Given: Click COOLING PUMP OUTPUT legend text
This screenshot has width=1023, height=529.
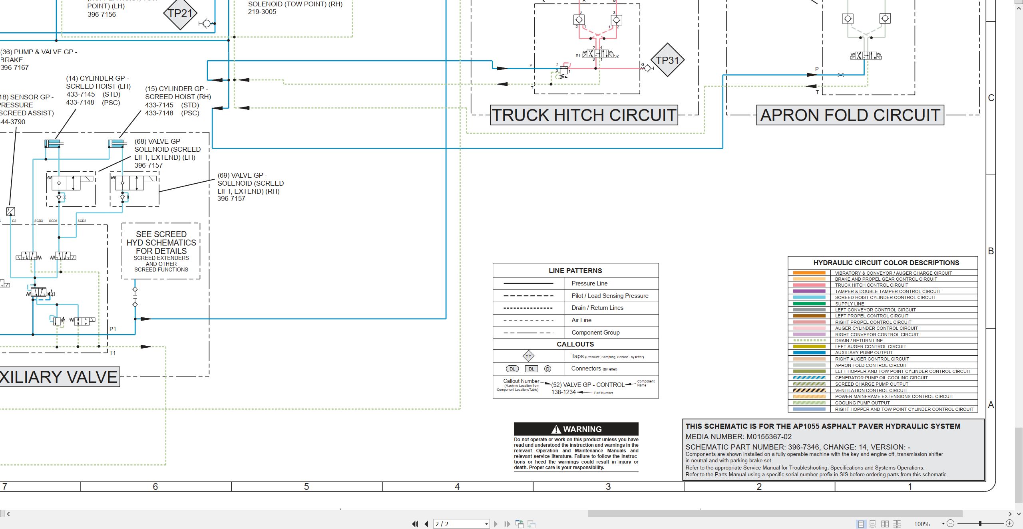Looking at the screenshot, I should 862,403.
